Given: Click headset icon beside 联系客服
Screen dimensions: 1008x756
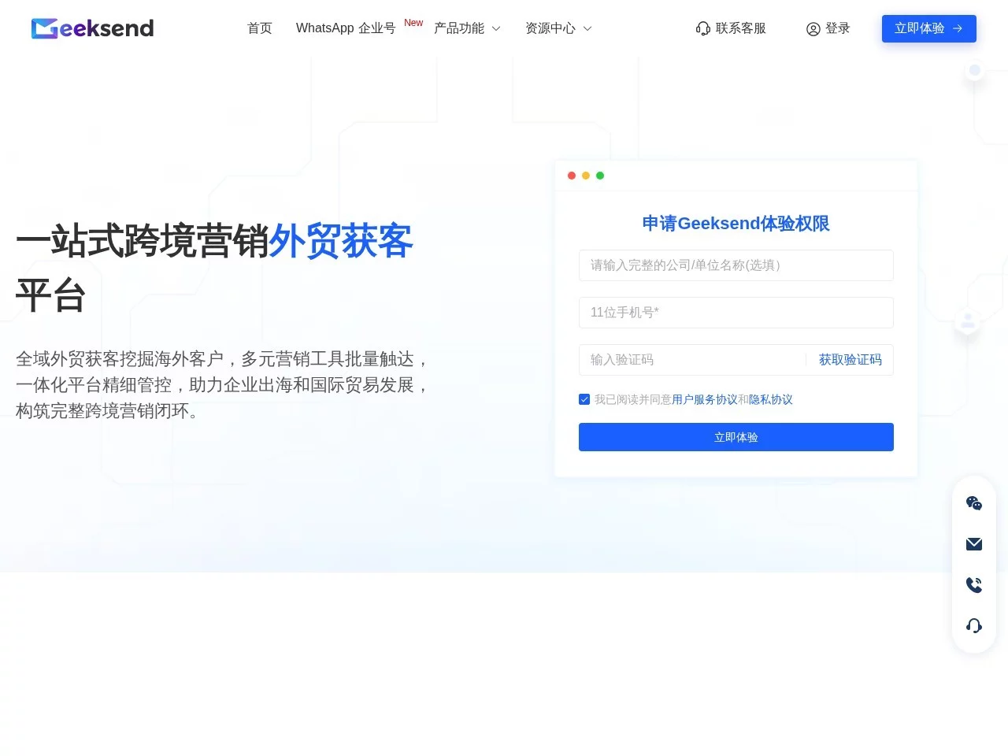Looking at the screenshot, I should click(x=703, y=28).
